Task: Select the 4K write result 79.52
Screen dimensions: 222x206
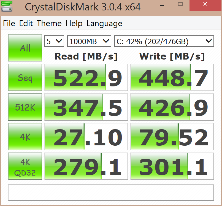Action: coord(172,137)
